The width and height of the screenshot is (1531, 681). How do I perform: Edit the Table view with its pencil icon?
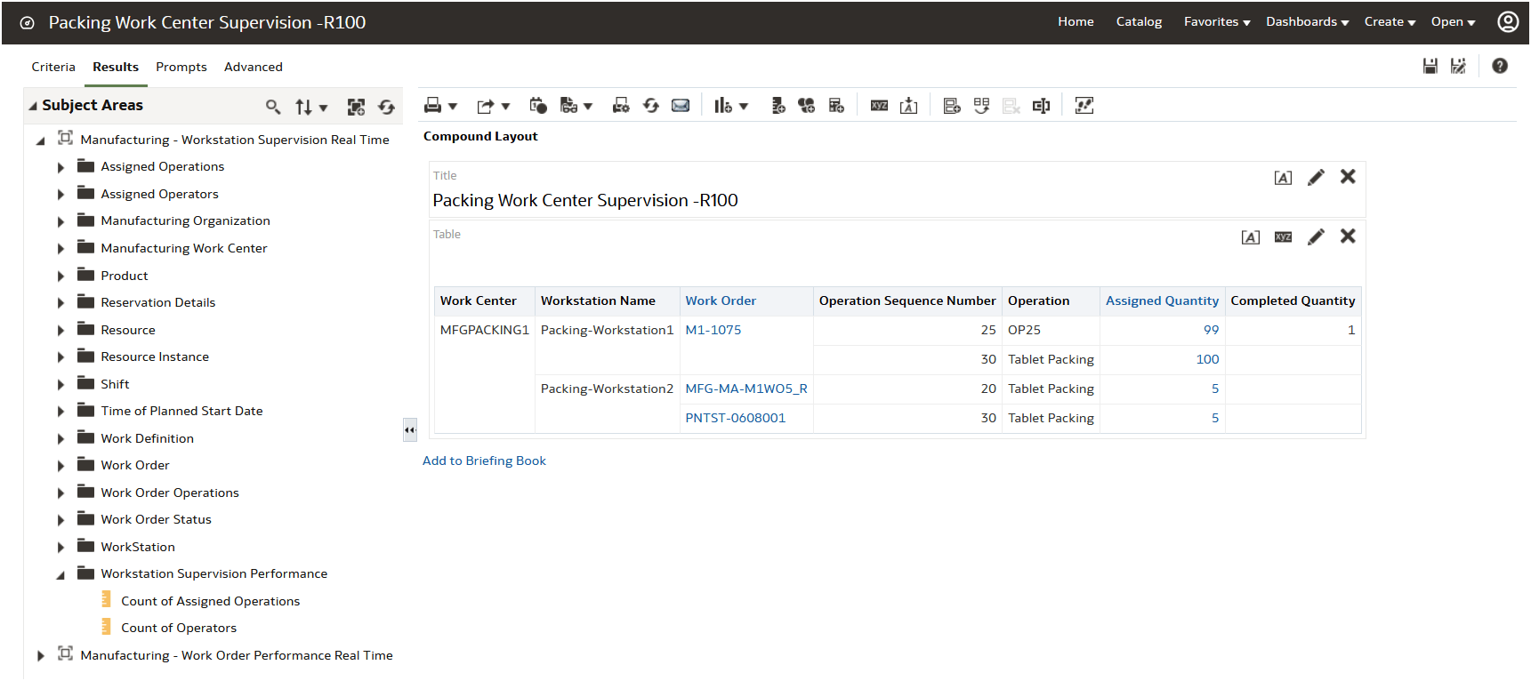(1316, 236)
